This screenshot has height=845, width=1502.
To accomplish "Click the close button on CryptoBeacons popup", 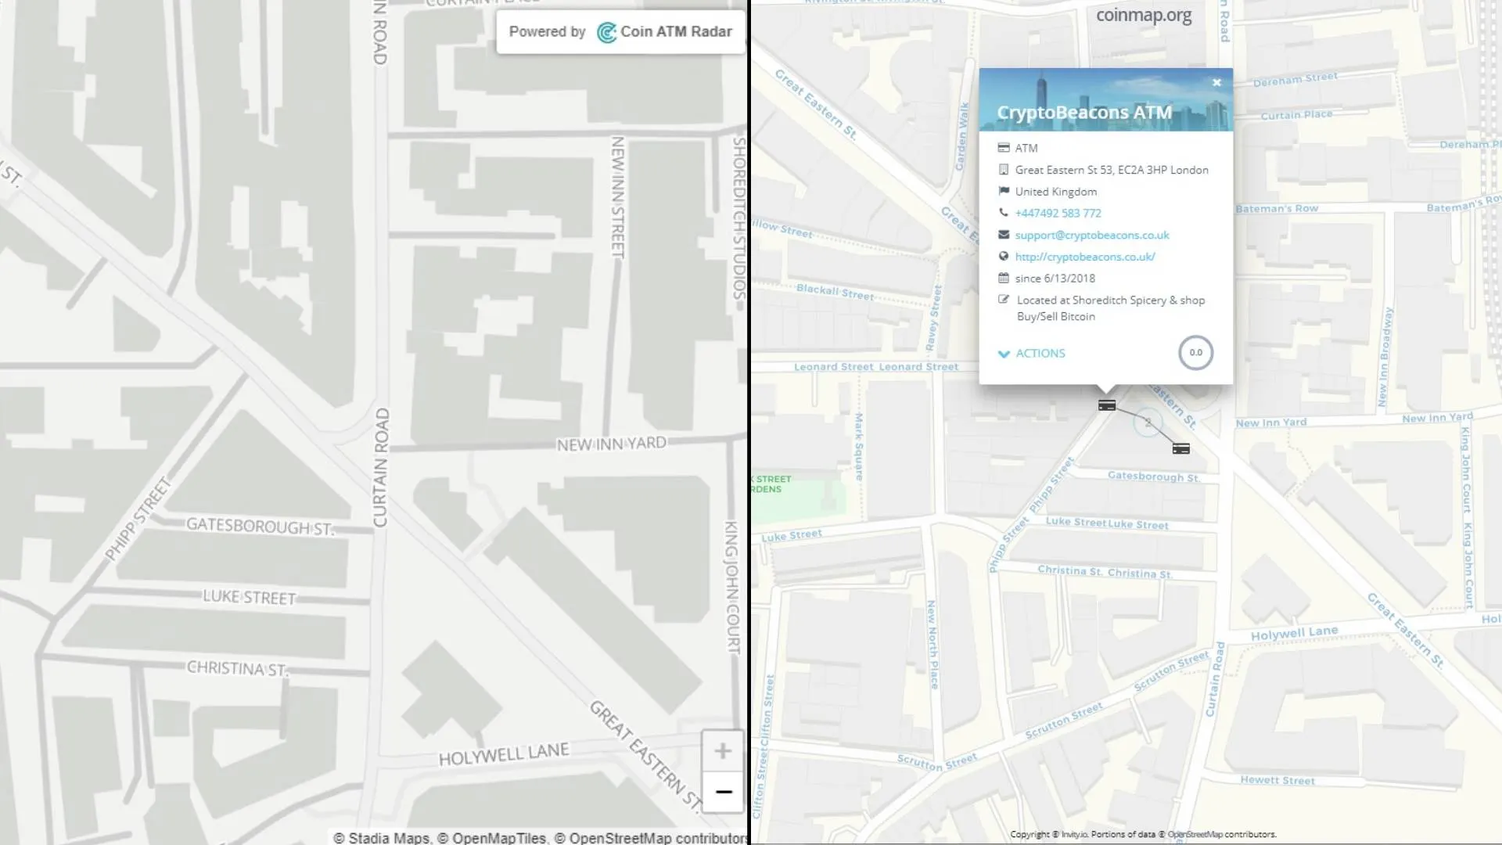I will click(x=1217, y=82).
